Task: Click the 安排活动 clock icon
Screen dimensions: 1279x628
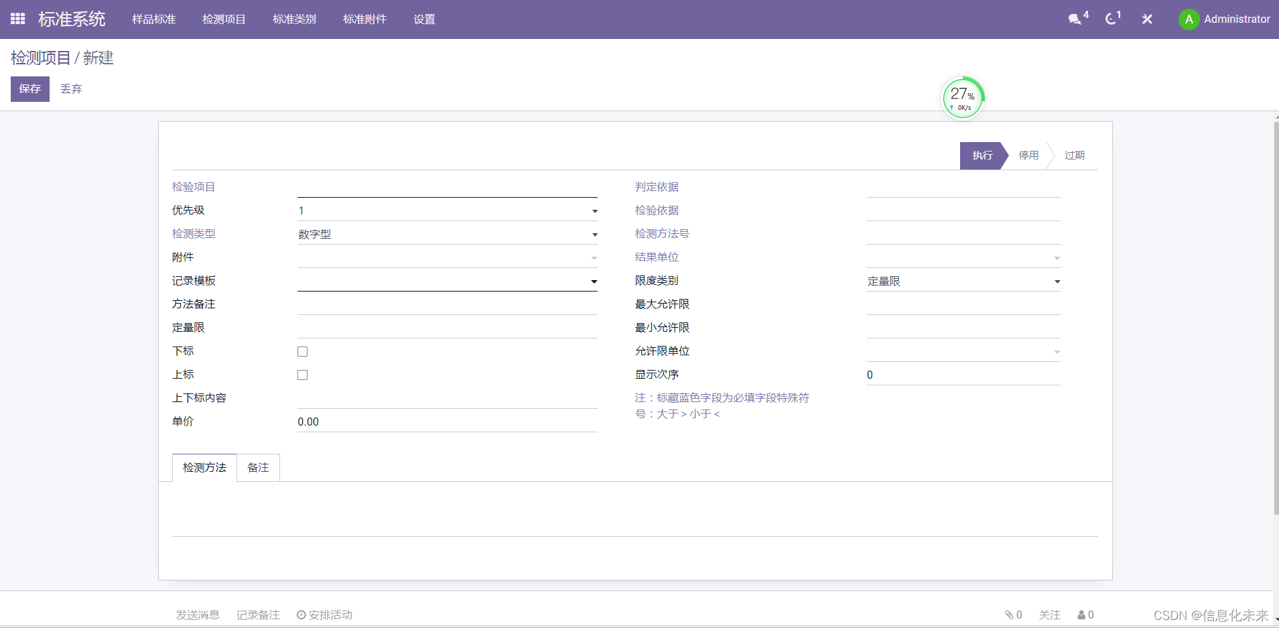Action: pos(300,614)
